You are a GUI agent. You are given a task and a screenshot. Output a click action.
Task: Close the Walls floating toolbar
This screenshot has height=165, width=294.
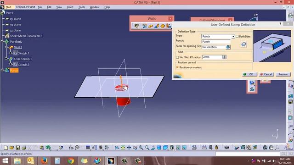[x=170, y=18]
